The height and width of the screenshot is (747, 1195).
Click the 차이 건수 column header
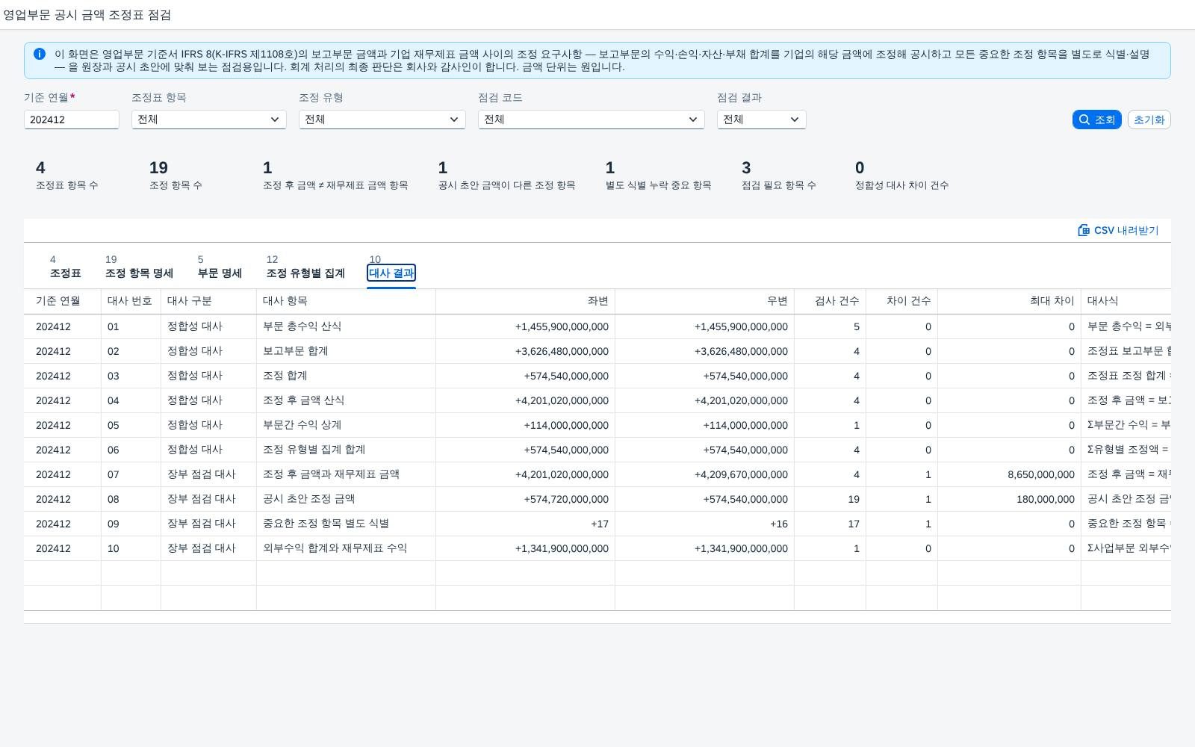click(901, 301)
